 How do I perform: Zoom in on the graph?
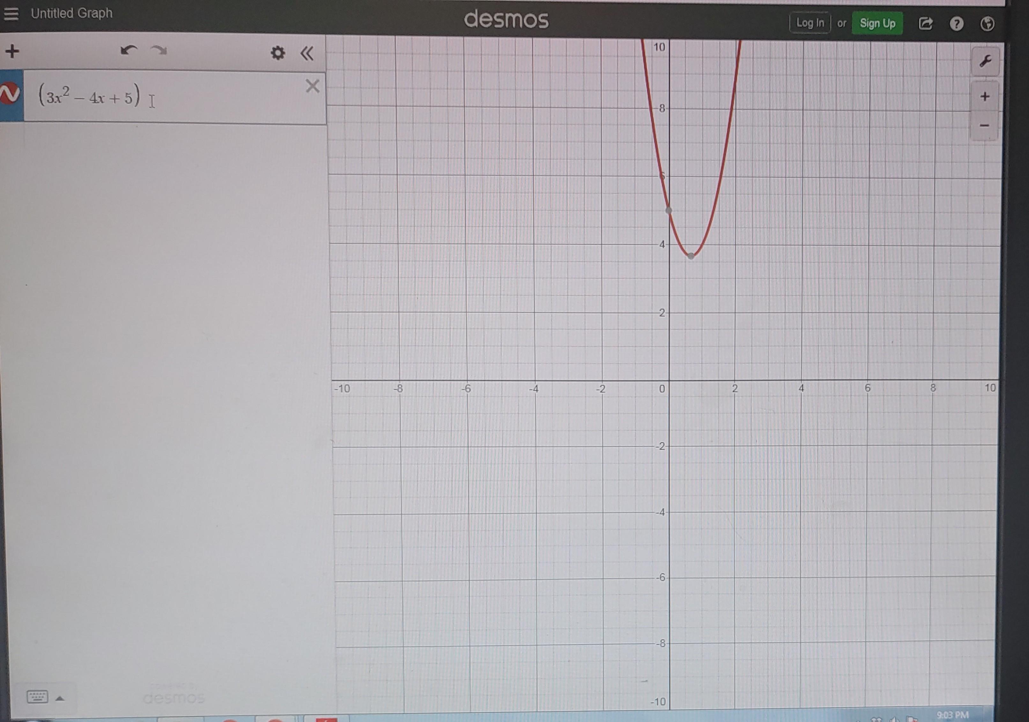(x=985, y=96)
